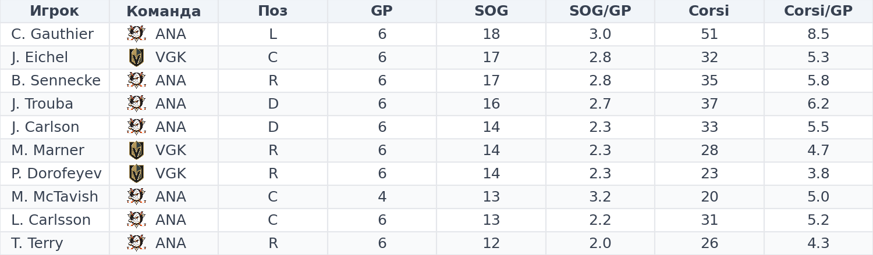Sort by the SOG/GP column header
873x255 pixels.
pyautogui.click(x=600, y=11)
